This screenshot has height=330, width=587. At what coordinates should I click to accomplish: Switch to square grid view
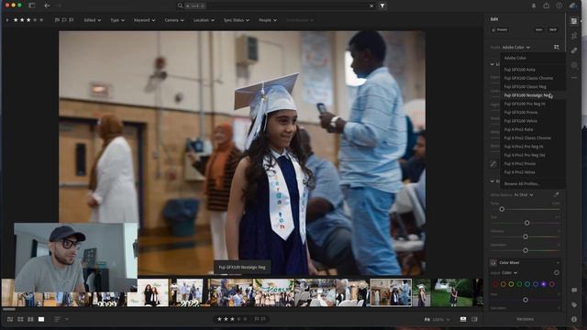[x=20, y=319]
